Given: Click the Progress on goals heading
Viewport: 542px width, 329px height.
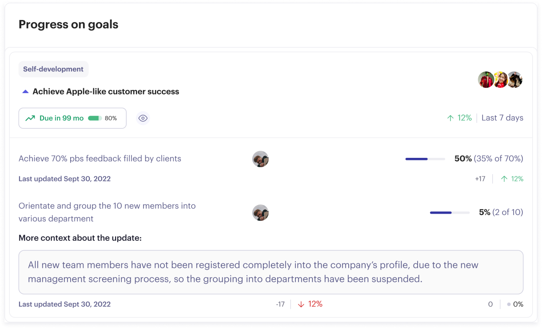Looking at the screenshot, I should tap(68, 24).
